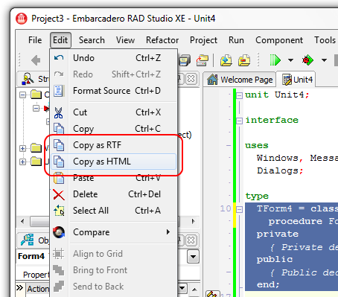Click line number 10 in the gutter
The height and width of the screenshot is (297, 338).
[226, 208]
